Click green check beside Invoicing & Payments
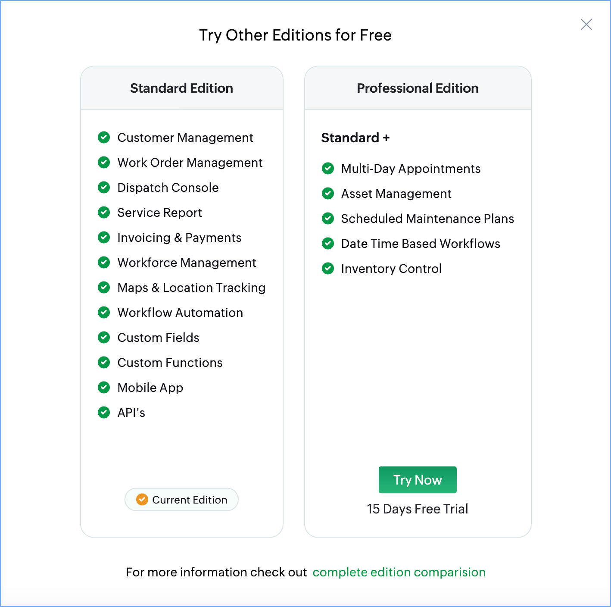611x607 pixels. [104, 238]
